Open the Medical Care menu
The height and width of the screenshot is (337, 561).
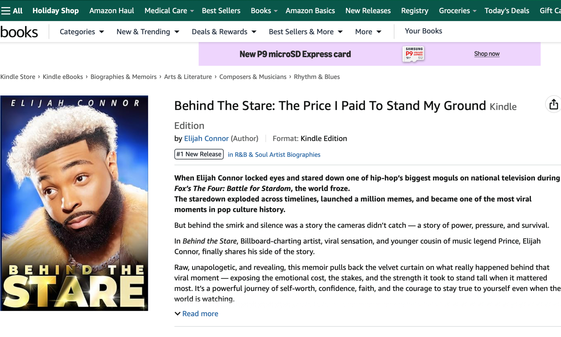click(169, 11)
